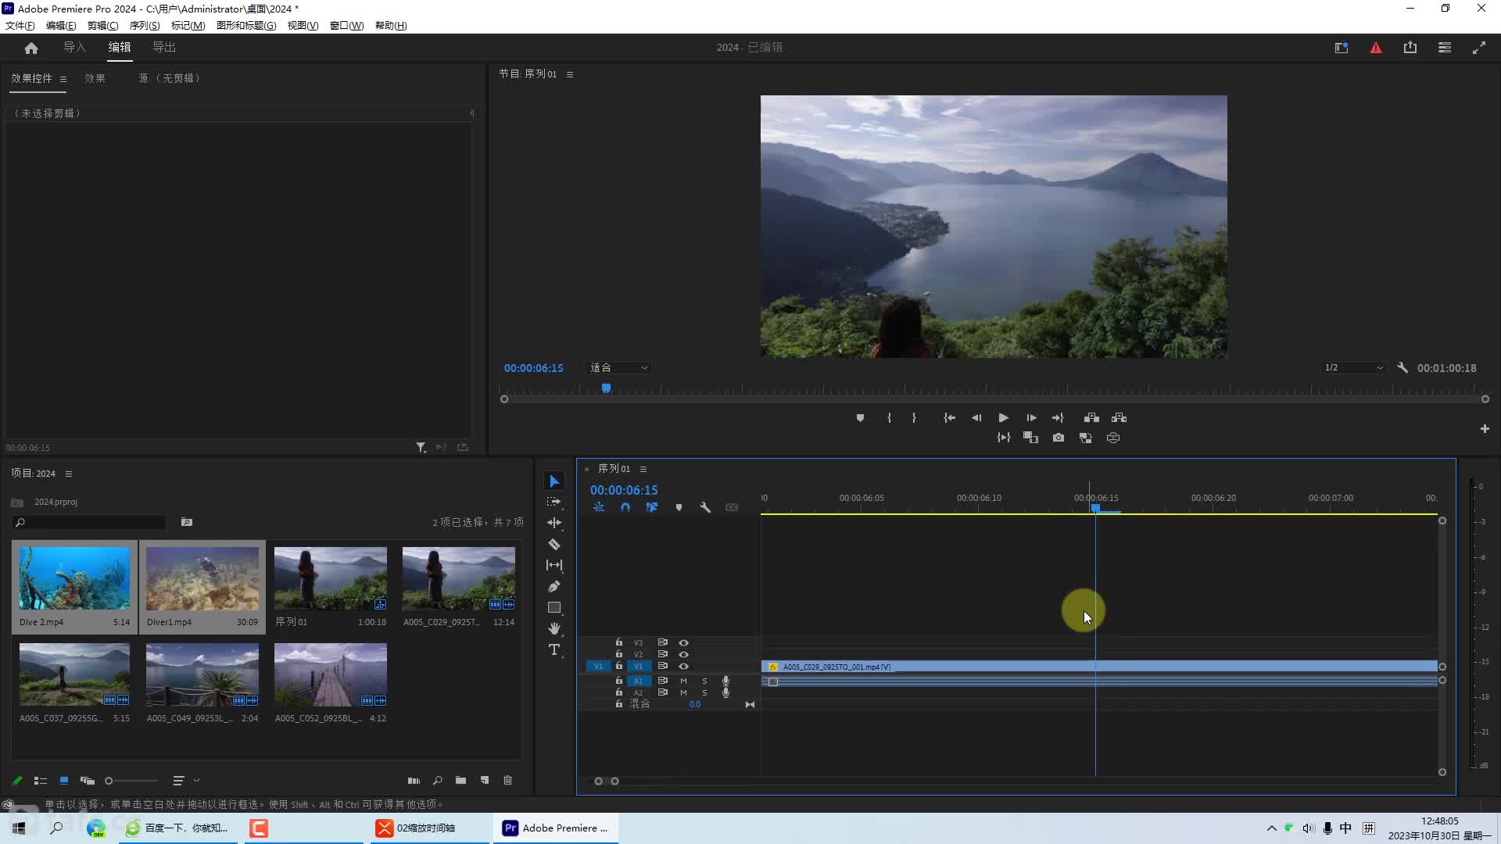Open zoom level dropdown showing 适合
The width and height of the screenshot is (1501, 844).
pyautogui.click(x=618, y=367)
